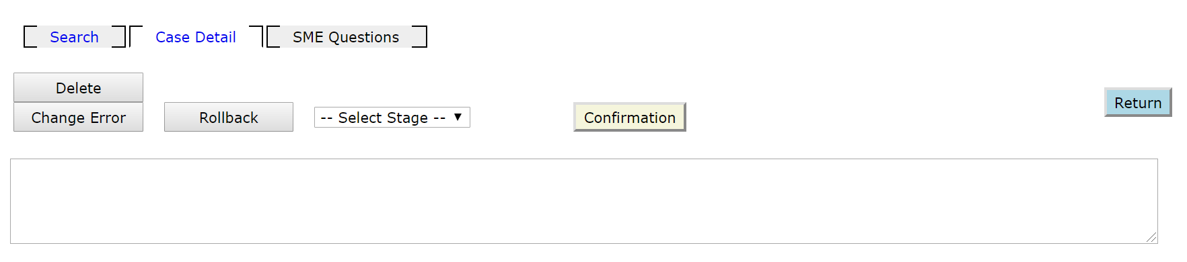Viewport: 1187px width, 262px height.
Task: Switch to the Case Detail tab
Action: [196, 37]
